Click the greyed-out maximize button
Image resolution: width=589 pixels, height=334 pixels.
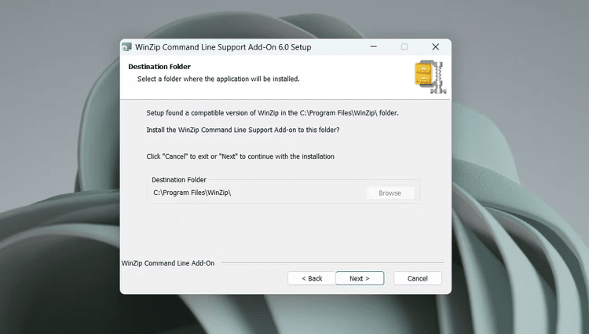pos(404,47)
